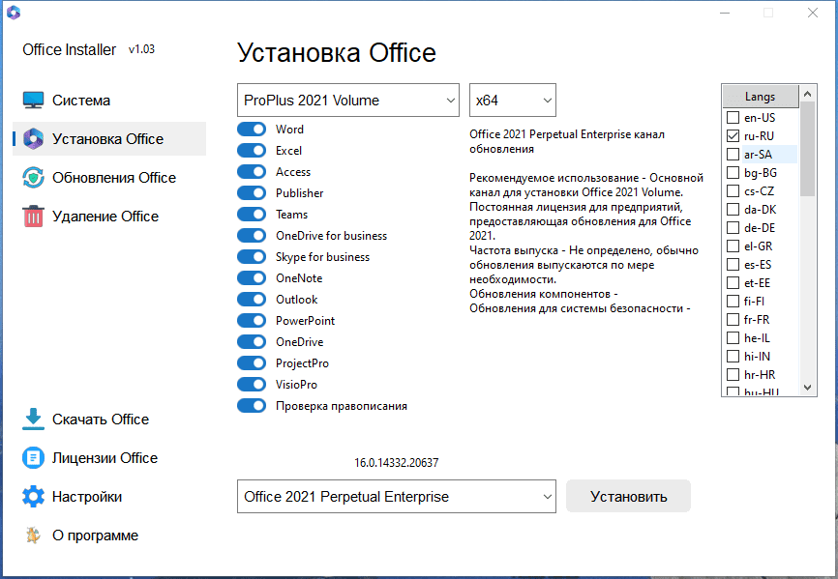Click languages list scroll down arrow
838x579 pixels.
(808, 388)
